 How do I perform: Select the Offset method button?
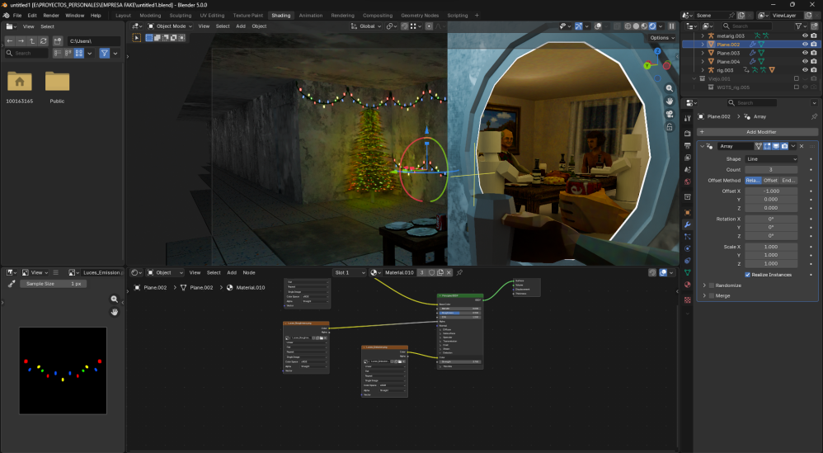(x=770, y=180)
